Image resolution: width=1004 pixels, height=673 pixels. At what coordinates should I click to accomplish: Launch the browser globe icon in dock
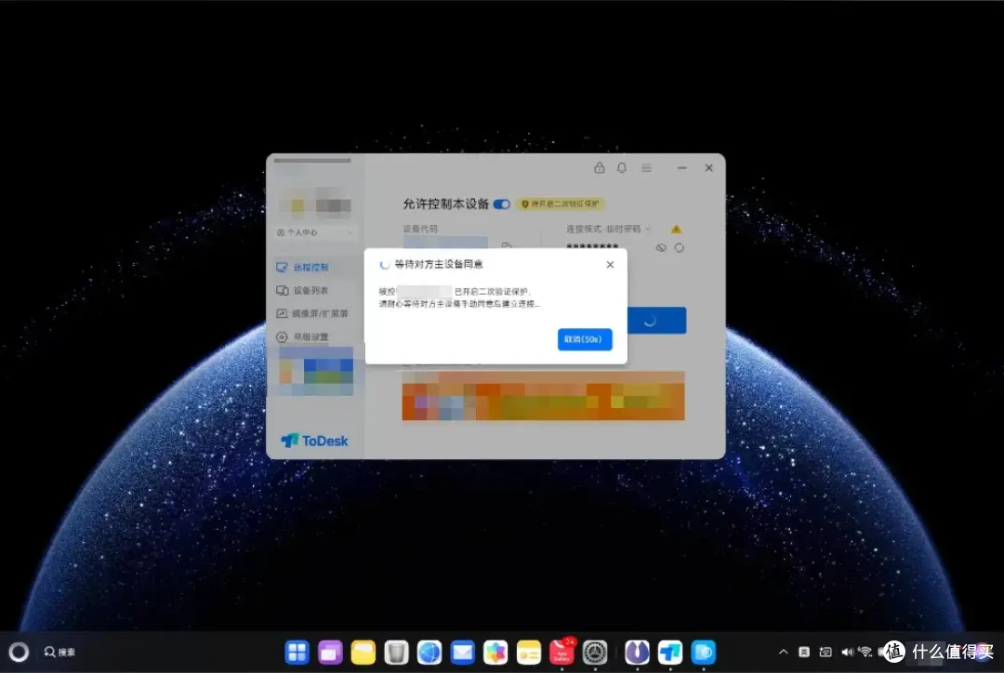pyautogui.click(x=429, y=653)
